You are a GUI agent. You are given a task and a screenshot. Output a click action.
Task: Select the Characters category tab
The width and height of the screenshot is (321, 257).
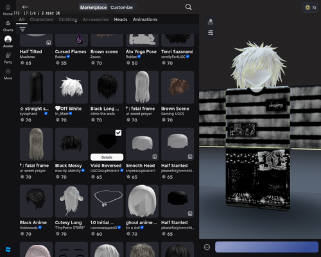[42, 19]
